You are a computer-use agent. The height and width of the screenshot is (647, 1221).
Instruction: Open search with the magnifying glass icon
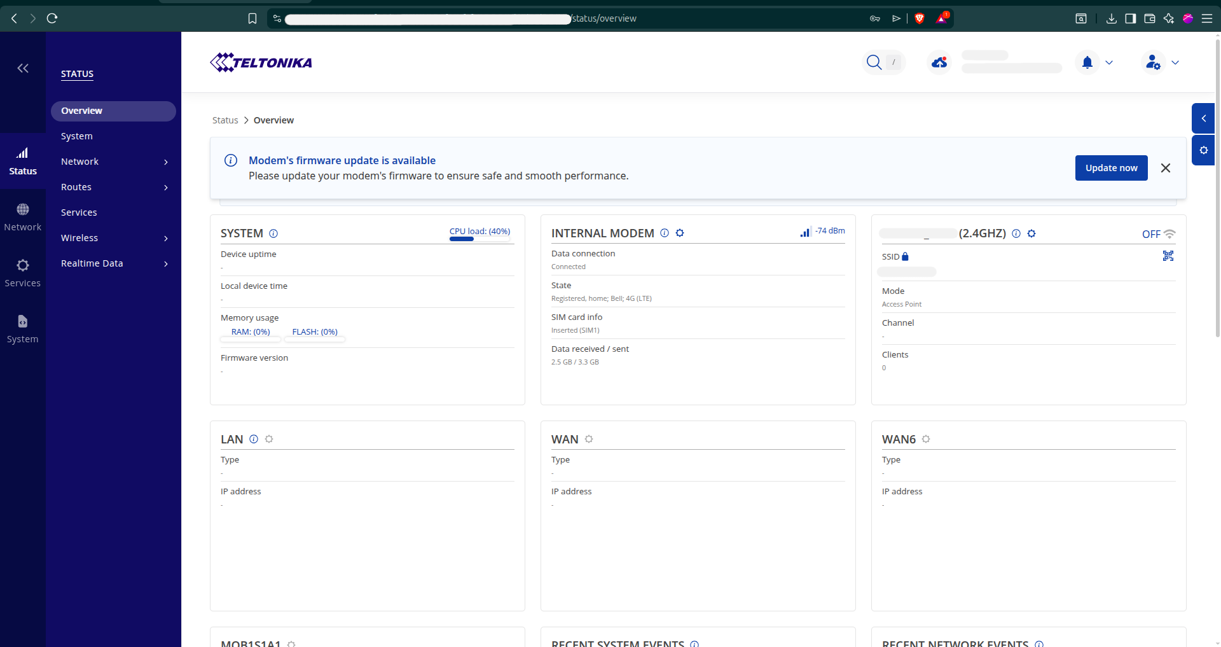pos(874,62)
